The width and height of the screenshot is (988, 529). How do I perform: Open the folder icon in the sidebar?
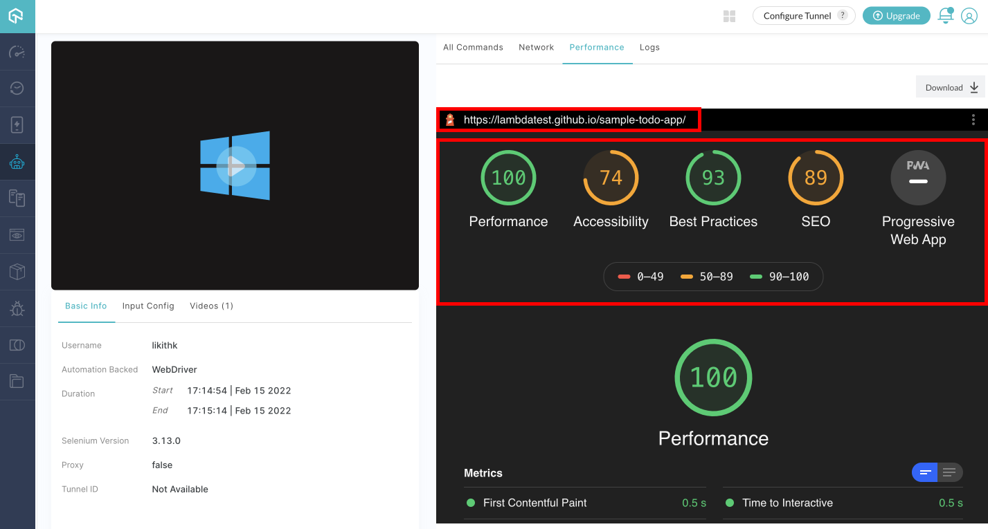[17, 381]
